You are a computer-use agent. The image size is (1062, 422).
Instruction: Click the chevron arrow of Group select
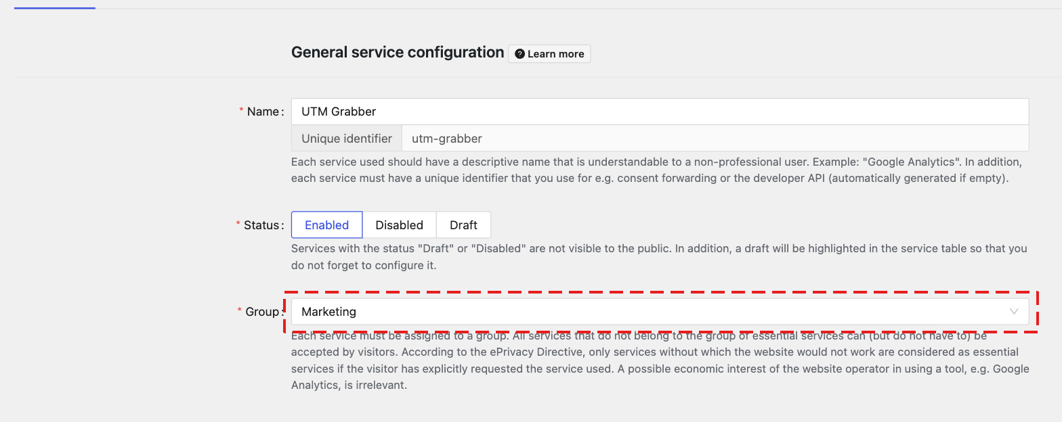(x=1014, y=312)
